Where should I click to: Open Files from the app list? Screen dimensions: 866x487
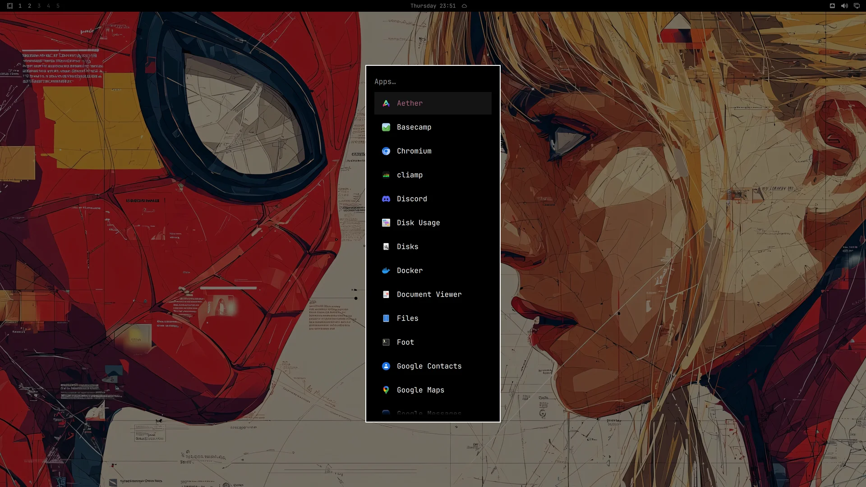(x=433, y=318)
